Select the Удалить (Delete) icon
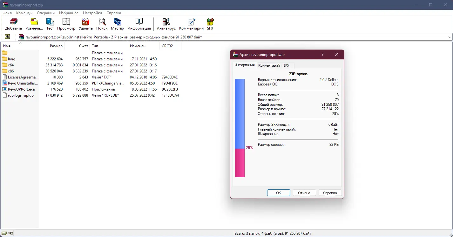The image size is (453, 237). pos(85,24)
